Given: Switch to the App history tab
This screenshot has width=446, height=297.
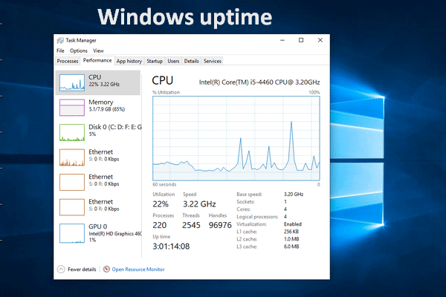Looking at the screenshot, I should coord(129,61).
